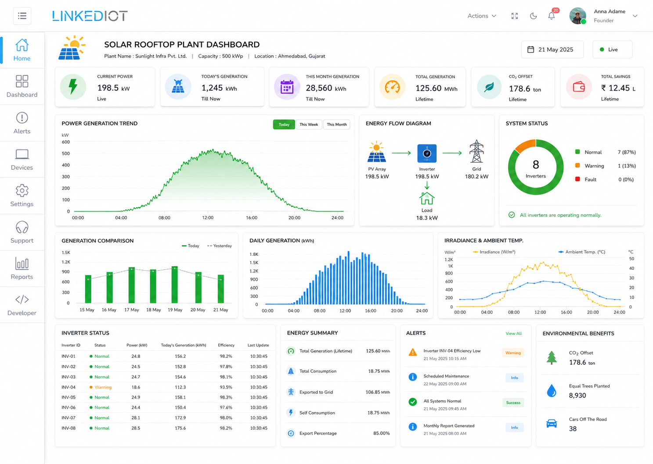Toggle the Live status indicator
653x464 pixels.
pyautogui.click(x=613, y=50)
